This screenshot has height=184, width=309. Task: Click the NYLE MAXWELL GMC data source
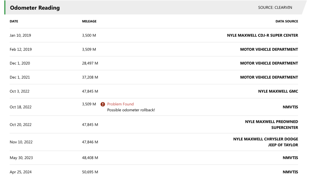coord(278,91)
